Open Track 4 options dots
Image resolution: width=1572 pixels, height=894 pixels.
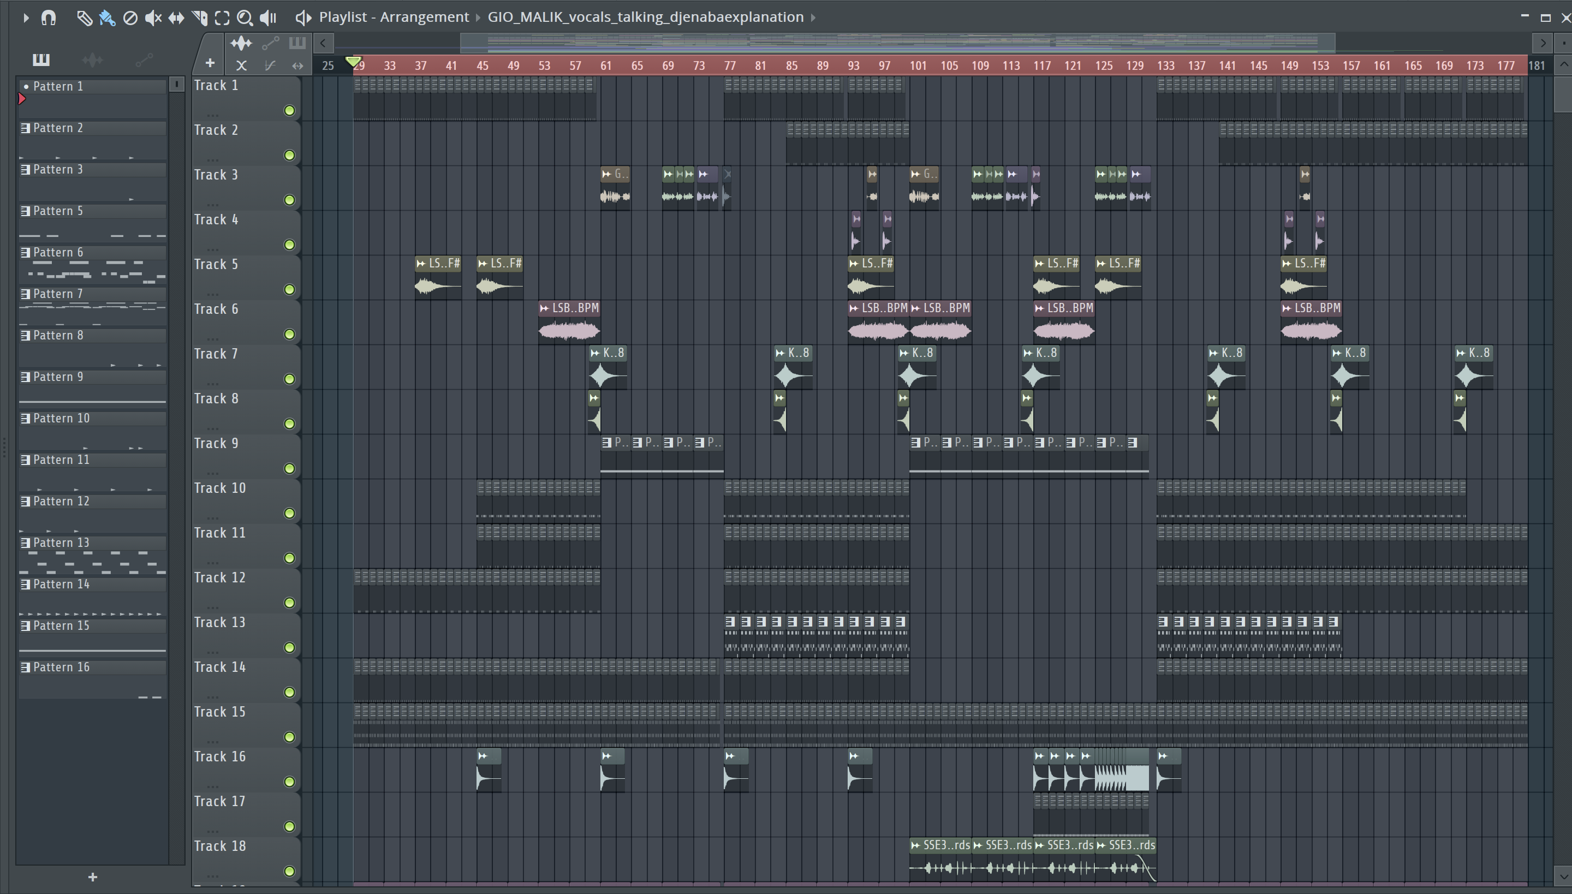pyautogui.click(x=212, y=249)
